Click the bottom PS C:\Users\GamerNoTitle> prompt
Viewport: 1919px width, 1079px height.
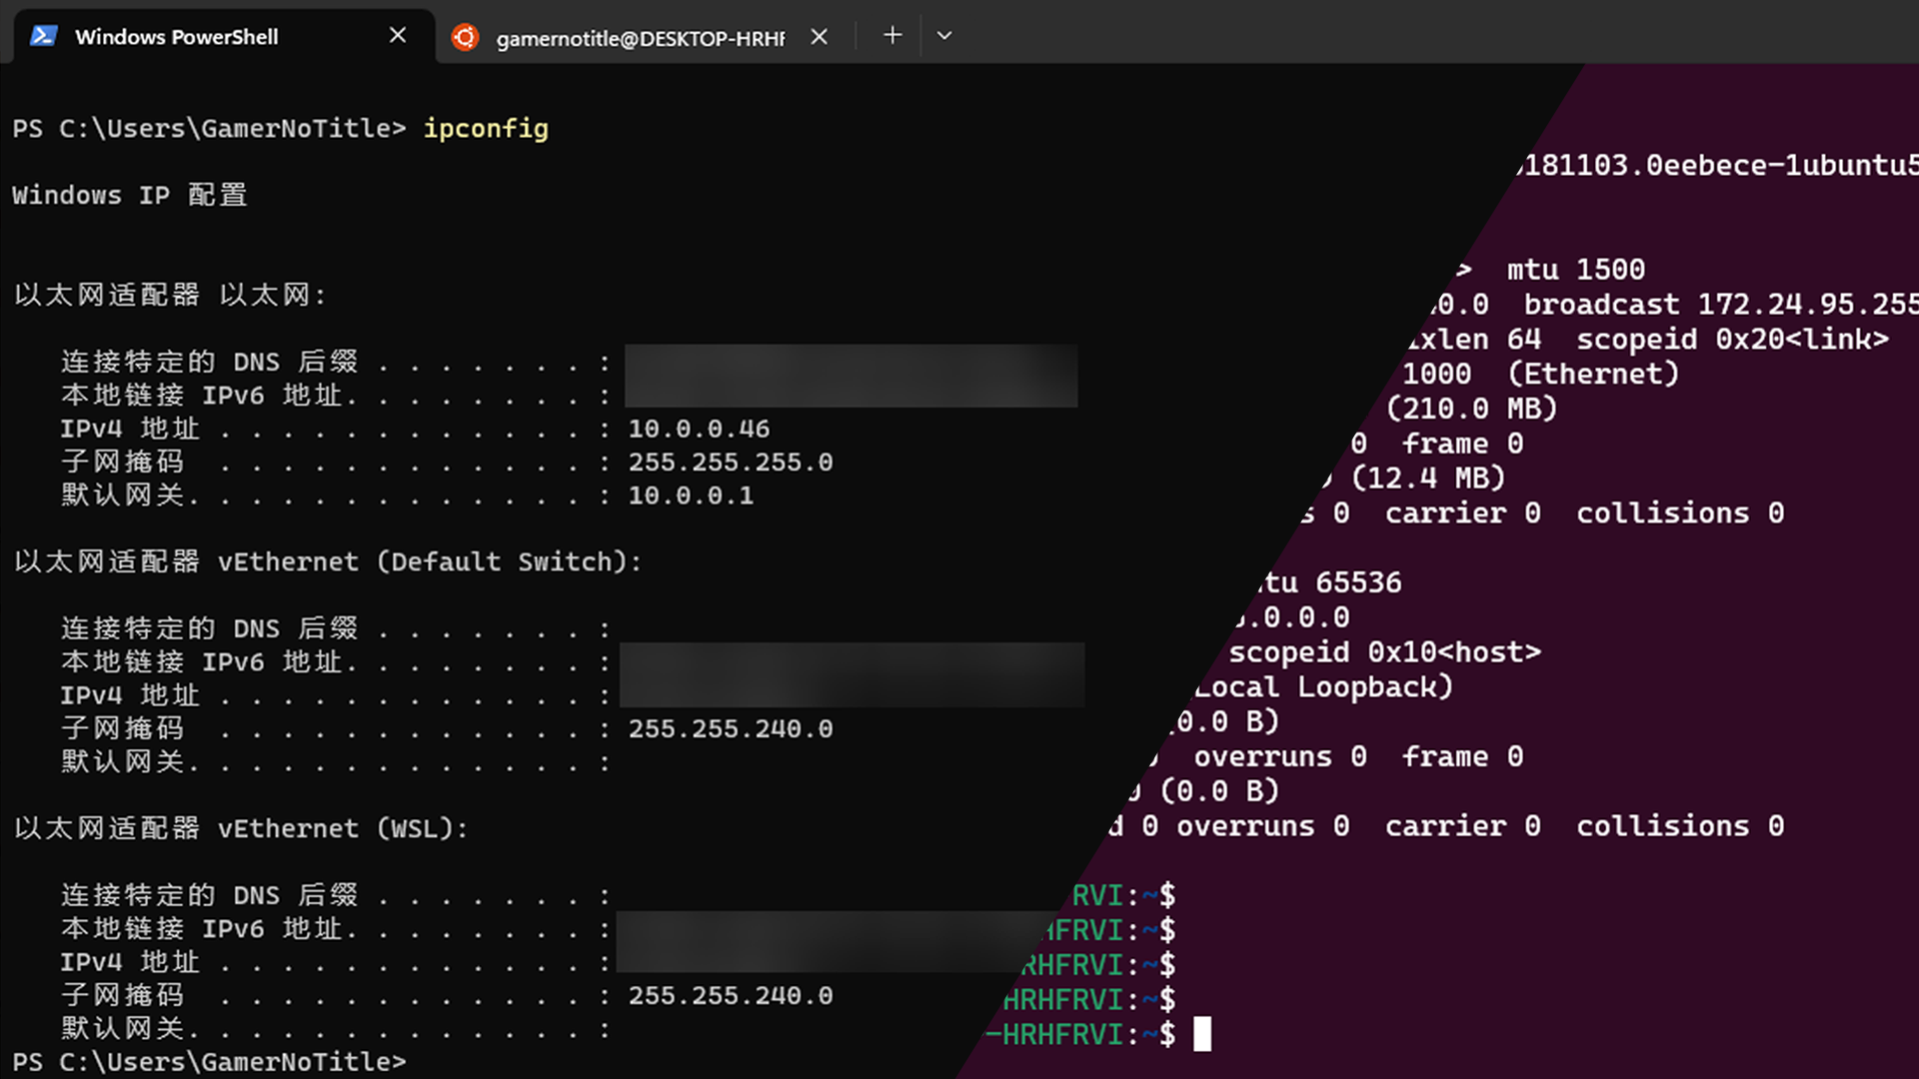point(209,1061)
